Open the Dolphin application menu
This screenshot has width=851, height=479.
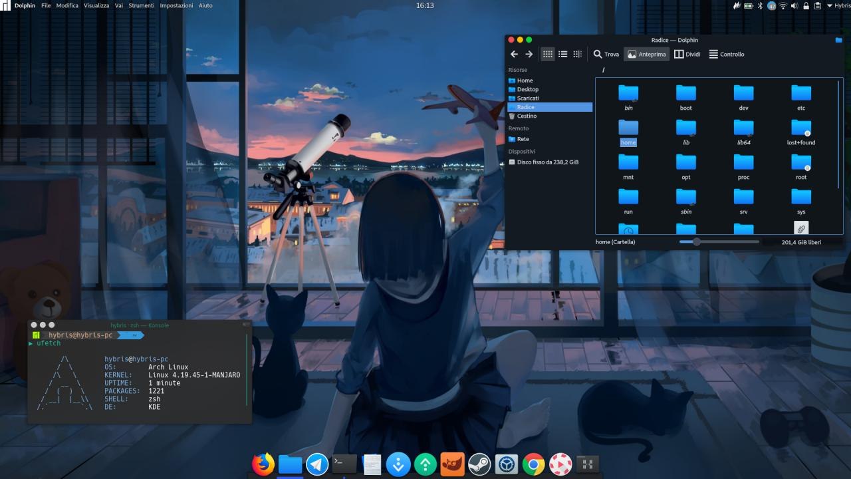(25, 5)
